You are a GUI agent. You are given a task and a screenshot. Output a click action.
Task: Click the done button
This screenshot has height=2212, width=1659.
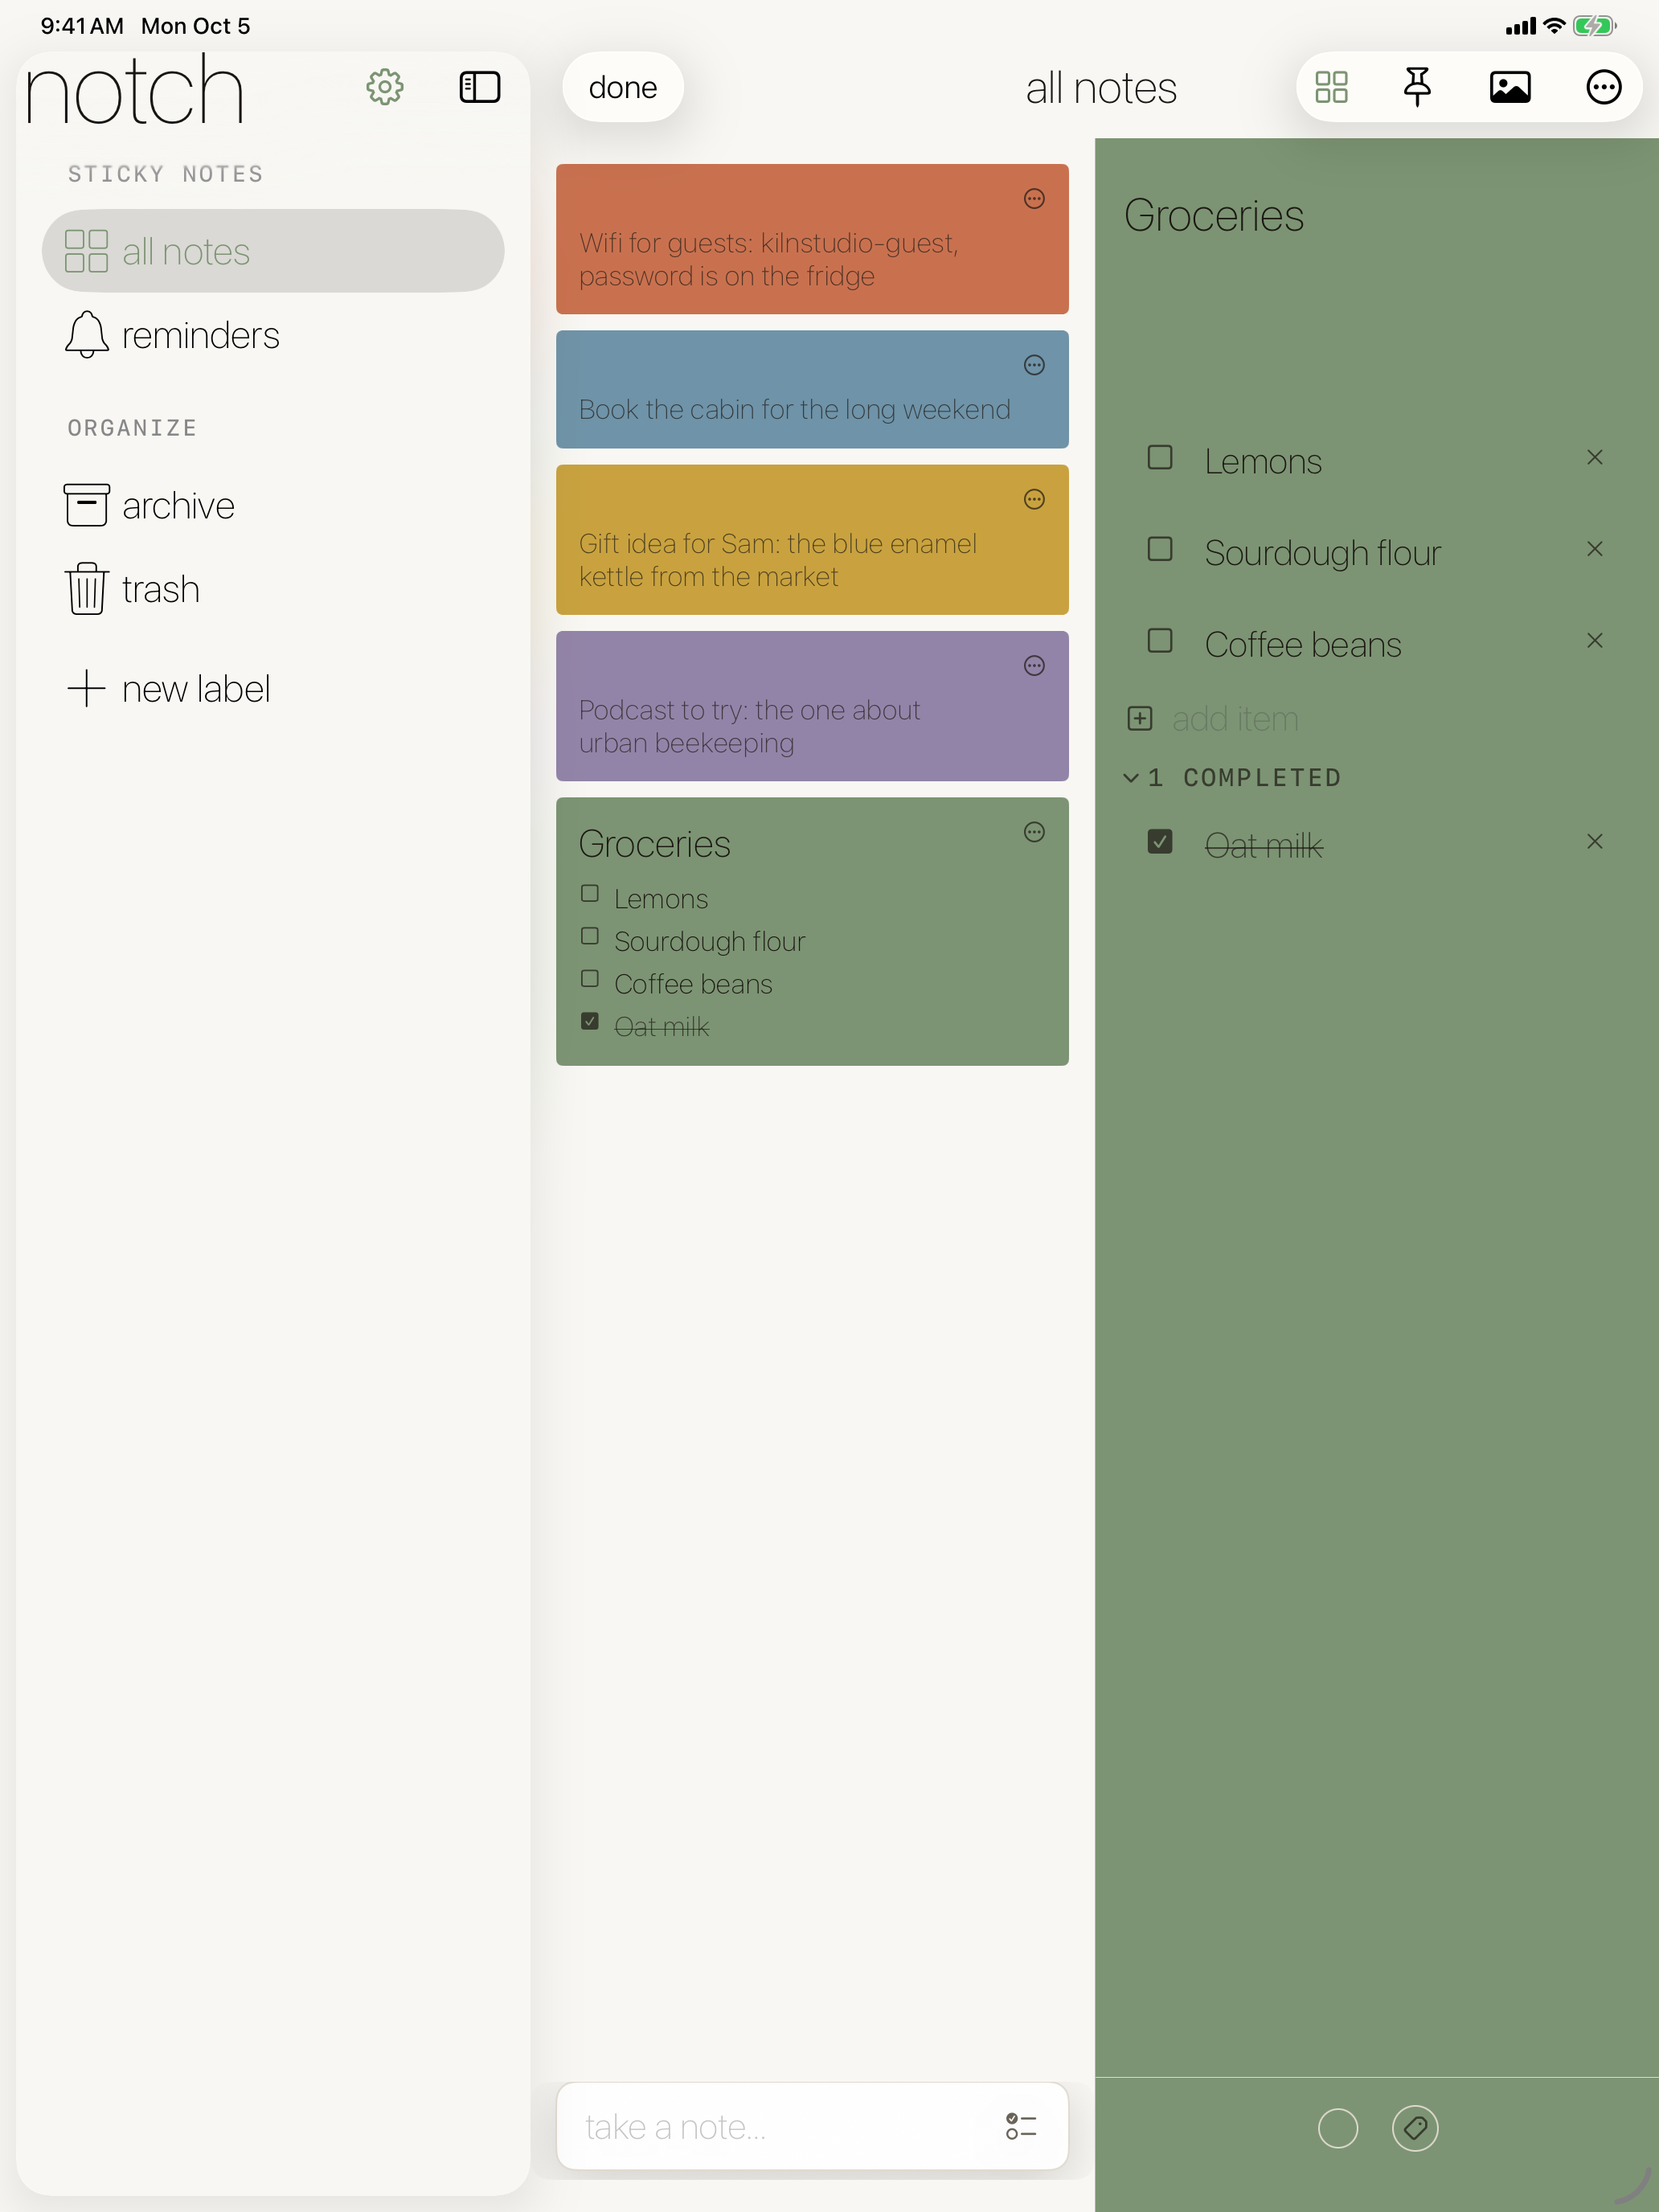623,87
